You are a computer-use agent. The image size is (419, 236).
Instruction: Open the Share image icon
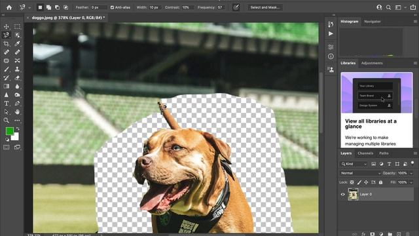[413, 7]
